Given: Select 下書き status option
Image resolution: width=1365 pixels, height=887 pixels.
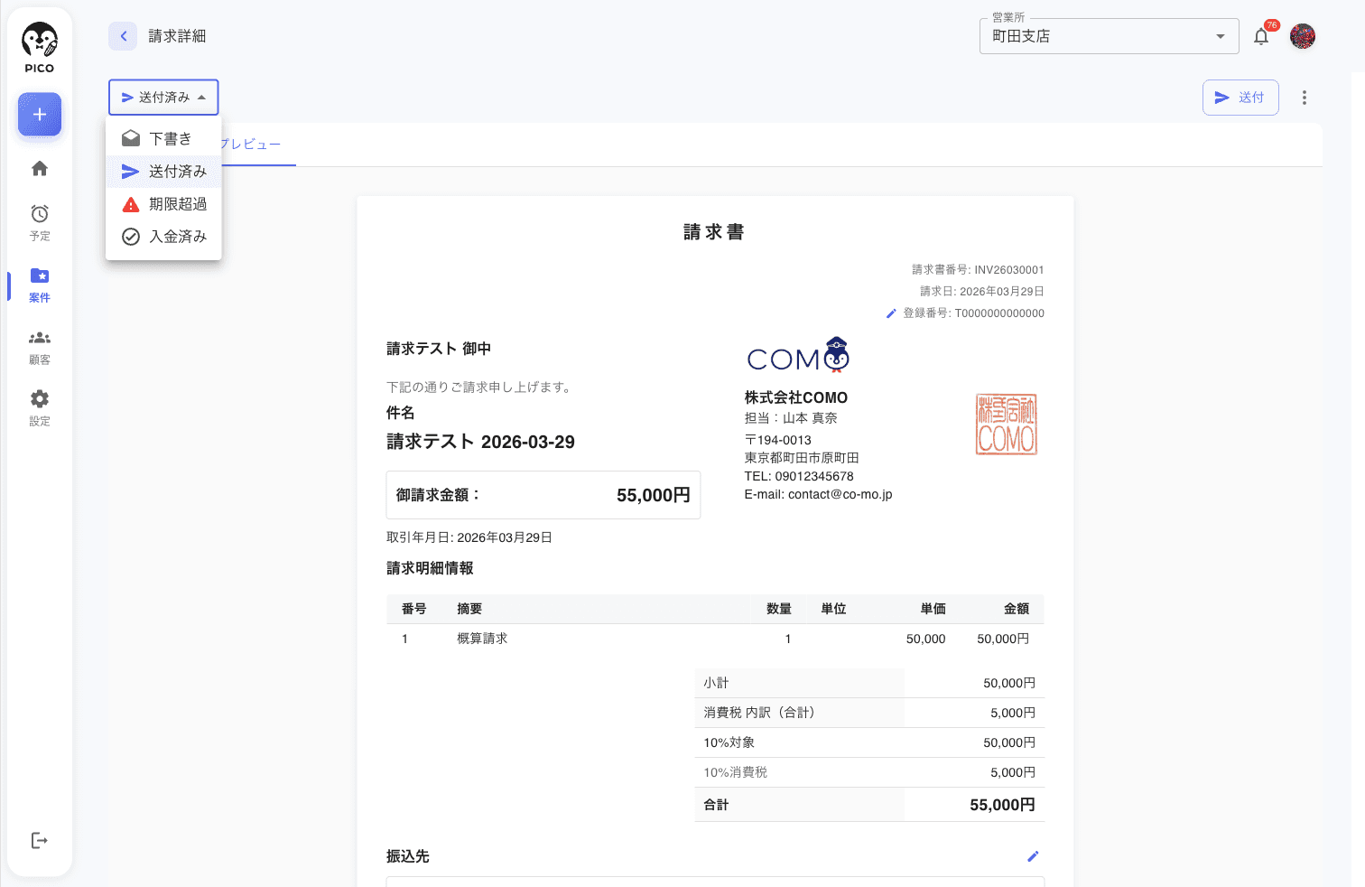Looking at the screenshot, I should tap(163, 139).
